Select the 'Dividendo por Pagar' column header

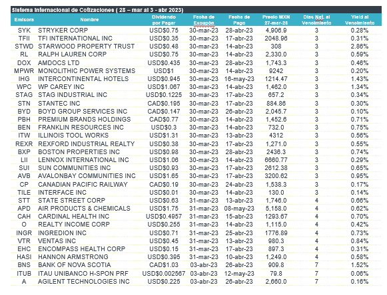(x=164, y=20)
